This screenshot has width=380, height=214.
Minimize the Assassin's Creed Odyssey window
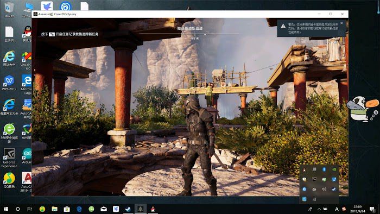pos(319,14)
